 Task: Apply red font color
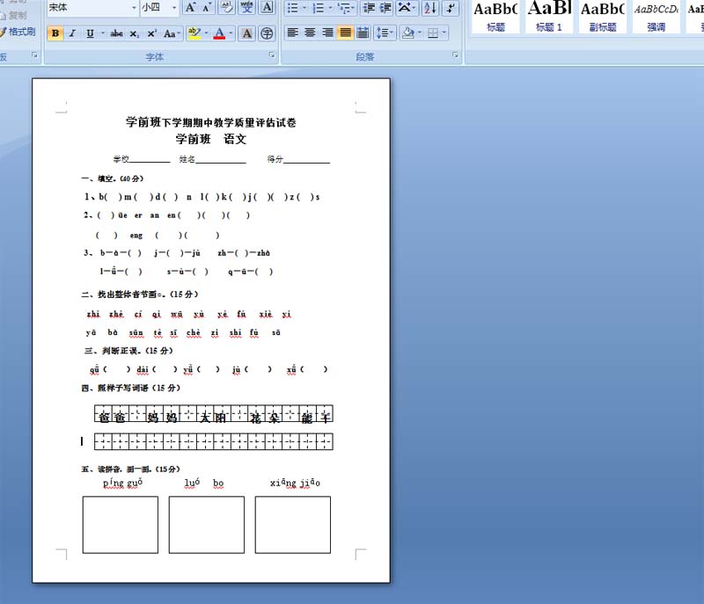219,33
